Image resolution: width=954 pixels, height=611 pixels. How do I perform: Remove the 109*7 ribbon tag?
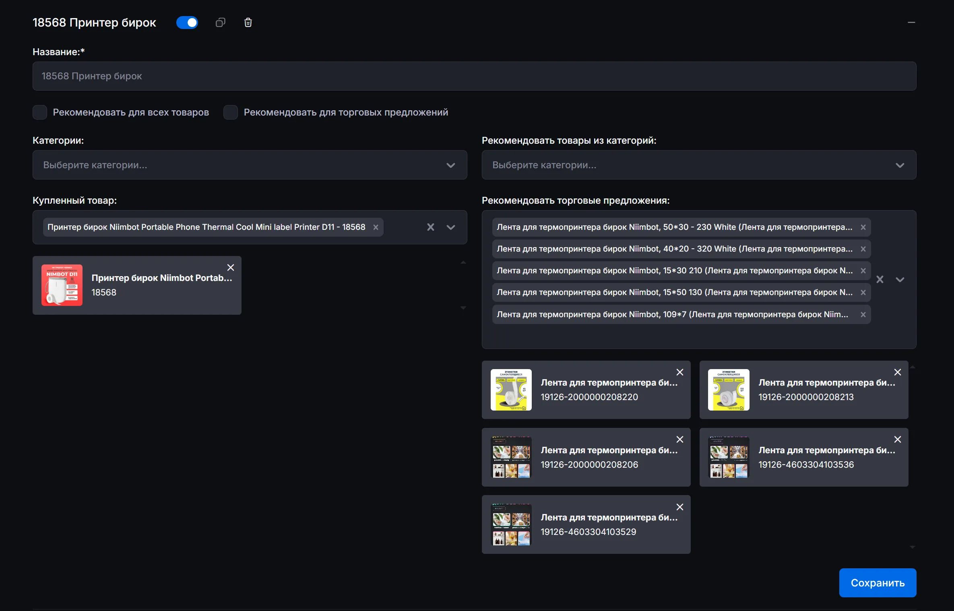(863, 314)
